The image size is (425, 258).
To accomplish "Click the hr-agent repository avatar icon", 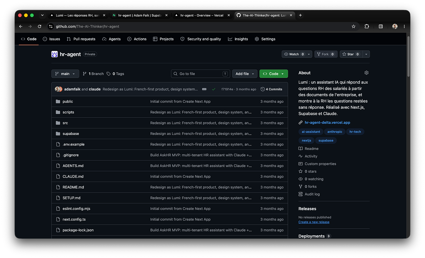I will tap(55, 54).
